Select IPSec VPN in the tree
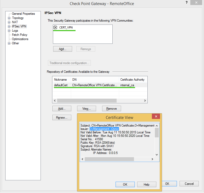Screen dimensions: 204x193 [19, 26]
